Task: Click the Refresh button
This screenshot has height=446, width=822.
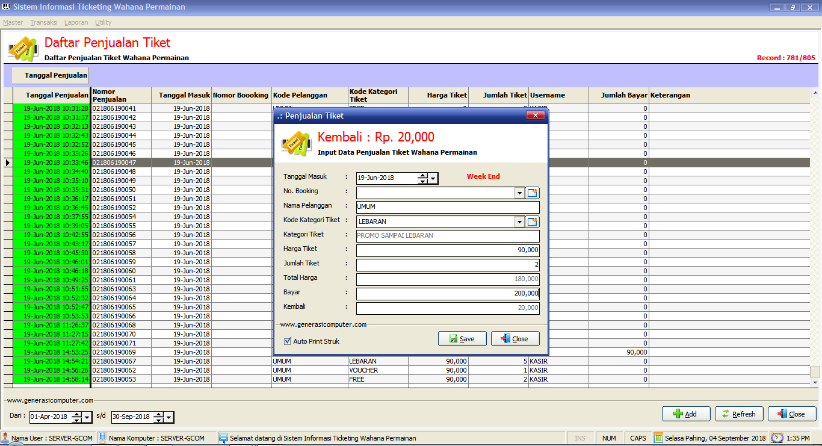Action: point(738,414)
